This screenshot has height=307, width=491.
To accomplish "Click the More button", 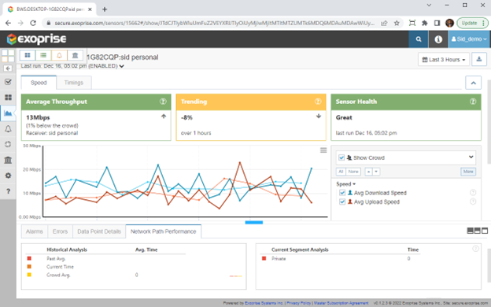I will [468, 172].
